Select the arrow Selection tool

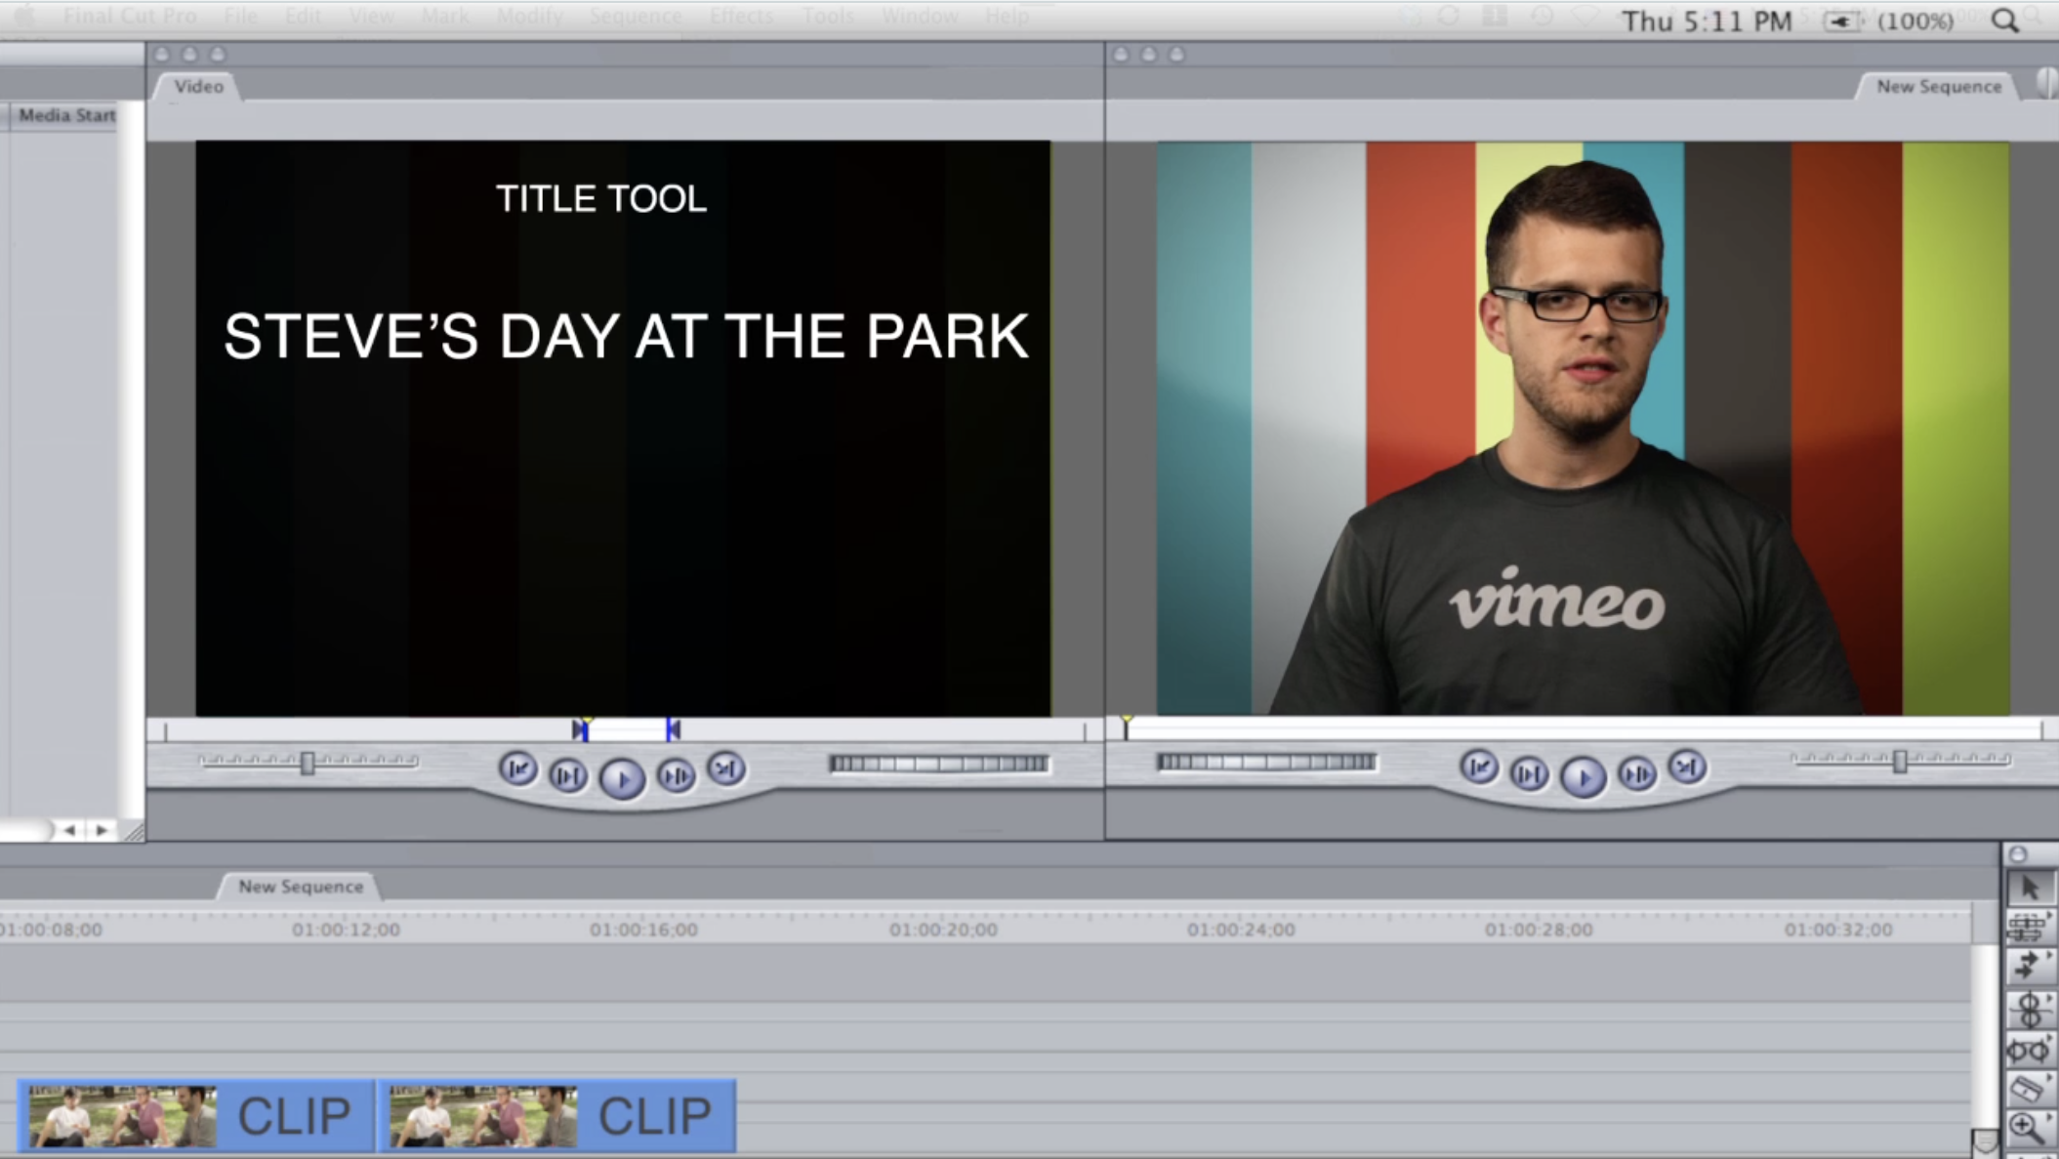point(2030,888)
